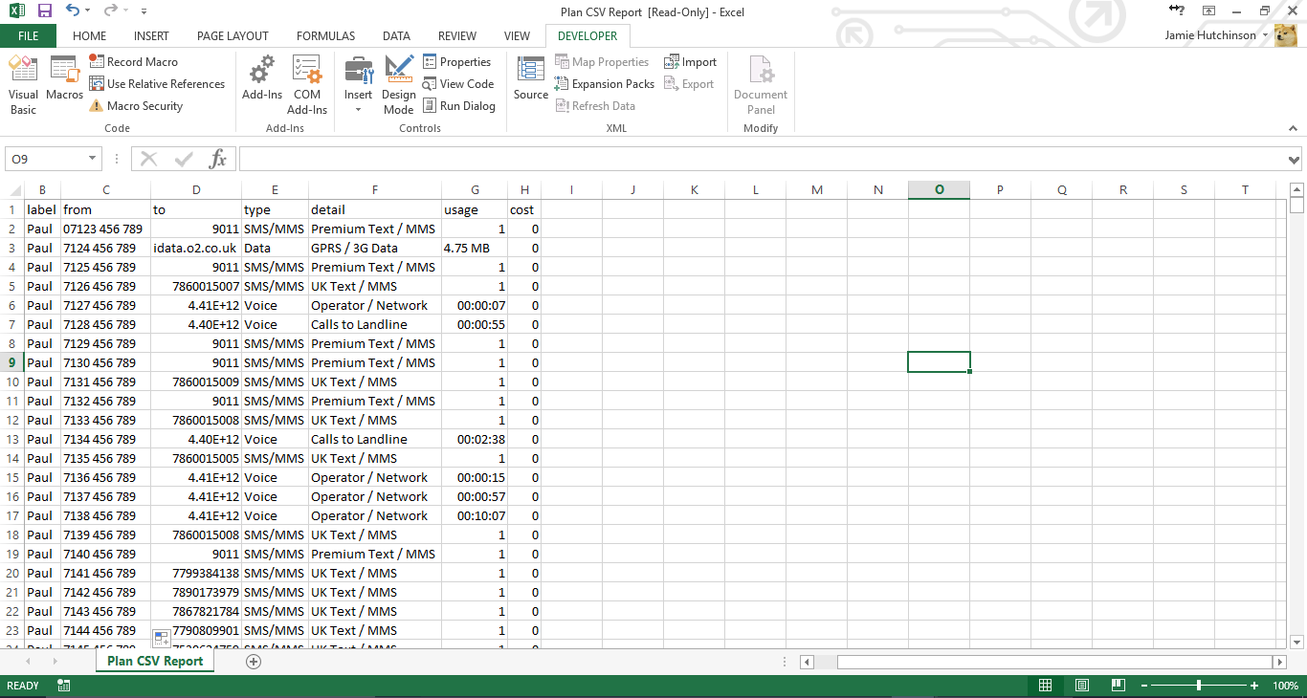Select the '07123 456 789' cell
Screen dimensions: 1307x698
[x=106, y=229]
